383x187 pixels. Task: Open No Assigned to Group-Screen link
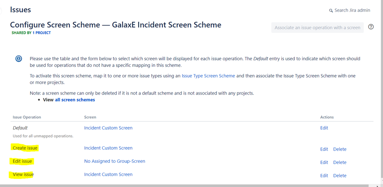coord(115,161)
